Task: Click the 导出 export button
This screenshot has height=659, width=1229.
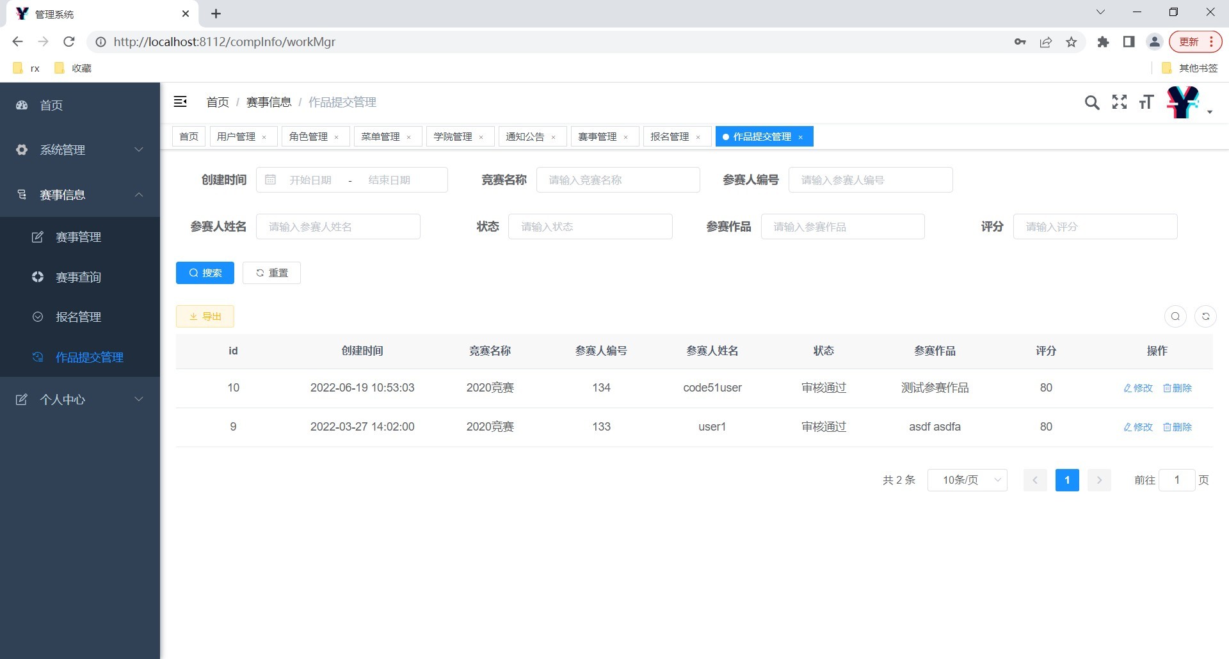Action: pyautogui.click(x=205, y=316)
